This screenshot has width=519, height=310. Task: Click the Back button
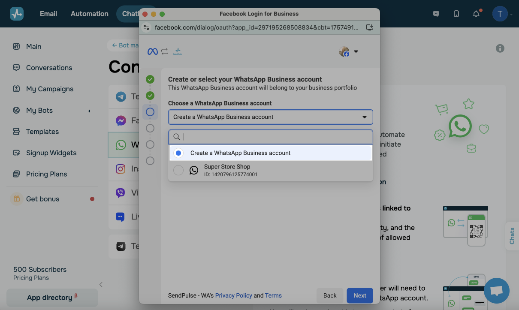(330, 295)
